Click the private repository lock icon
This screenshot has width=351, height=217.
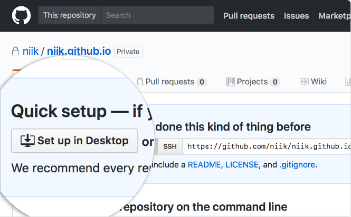point(15,52)
